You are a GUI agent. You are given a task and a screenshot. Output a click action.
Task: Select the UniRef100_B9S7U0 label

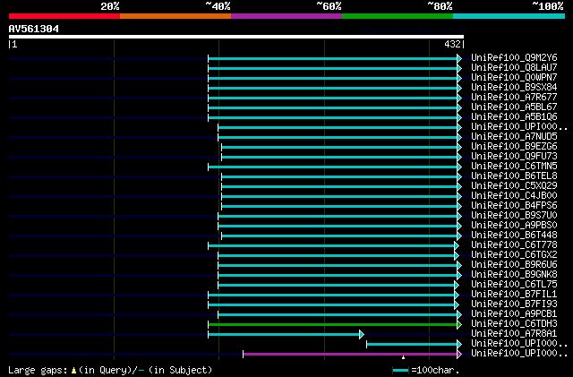(514, 216)
